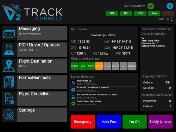Viewport: 176px width, 132px height.
Task: Tap the App started up log entry
Action: coord(103,82)
